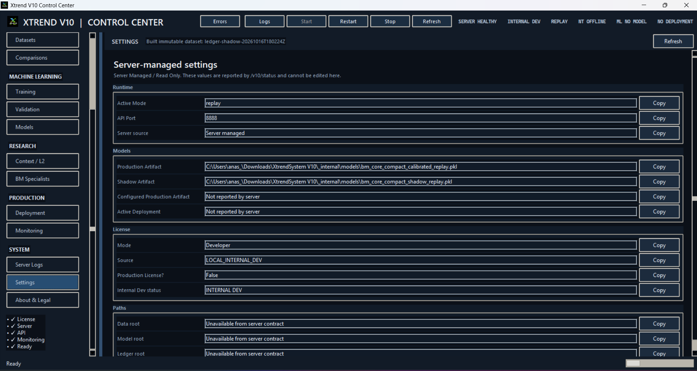Open the Comparisons section
The width and height of the screenshot is (697, 371).
pyautogui.click(x=43, y=58)
